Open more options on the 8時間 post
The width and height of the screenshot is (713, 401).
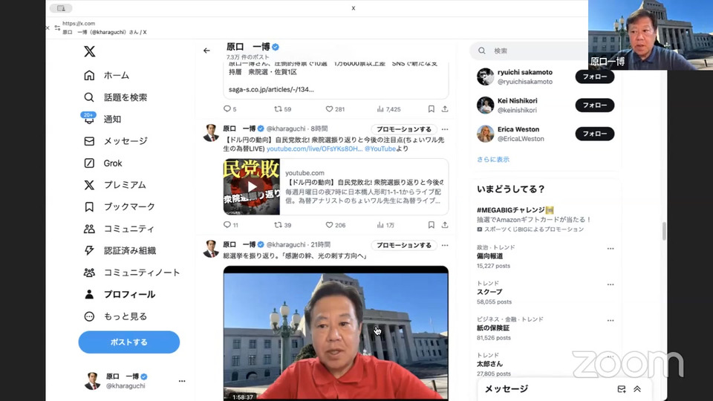tap(445, 129)
